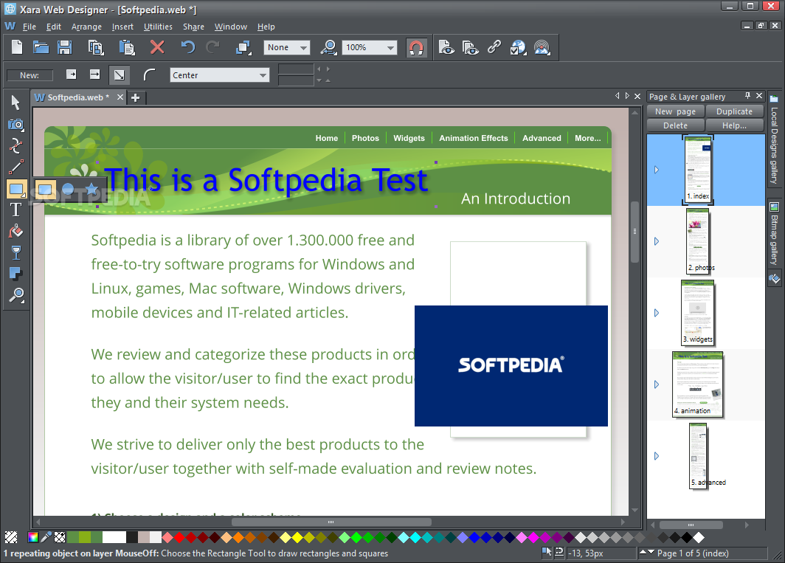Click the zoom-to-previous magnifier icon
785x563 pixels.
[x=328, y=47]
